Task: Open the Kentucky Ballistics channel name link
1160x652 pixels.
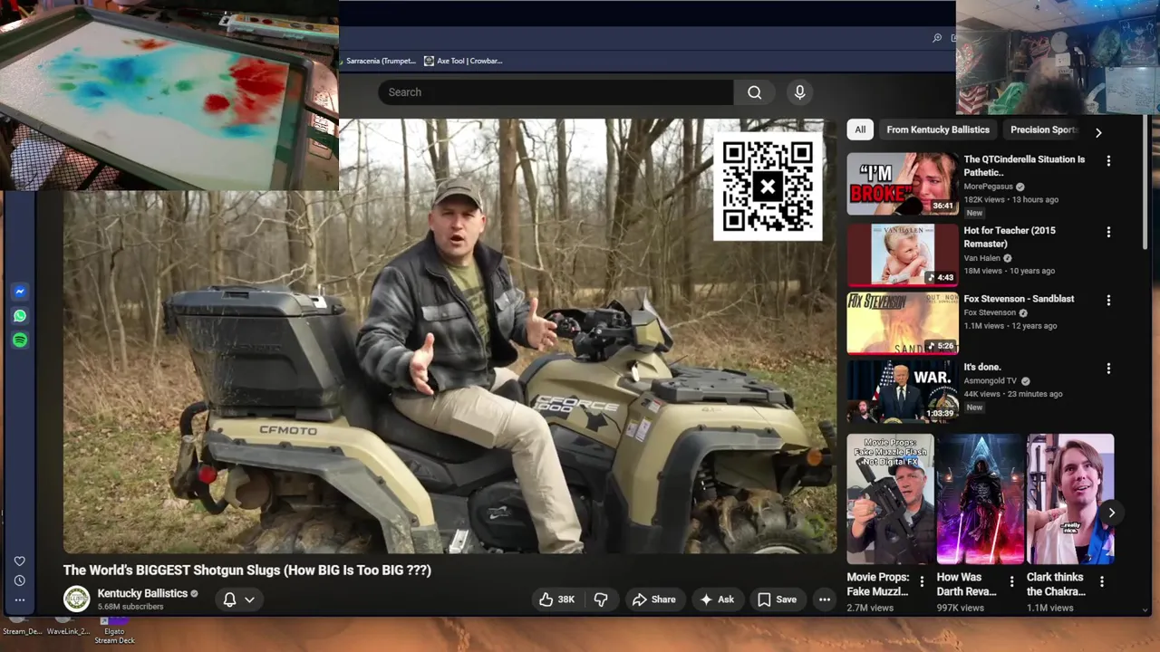Action: pos(142,593)
